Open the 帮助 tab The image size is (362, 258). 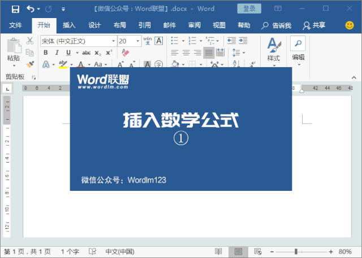(244, 25)
